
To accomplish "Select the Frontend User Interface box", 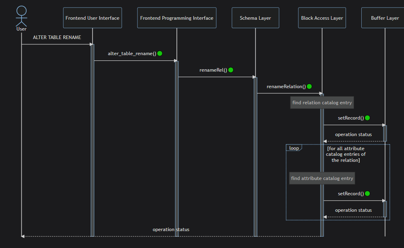I will pyautogui.click(x=93, y=18).
